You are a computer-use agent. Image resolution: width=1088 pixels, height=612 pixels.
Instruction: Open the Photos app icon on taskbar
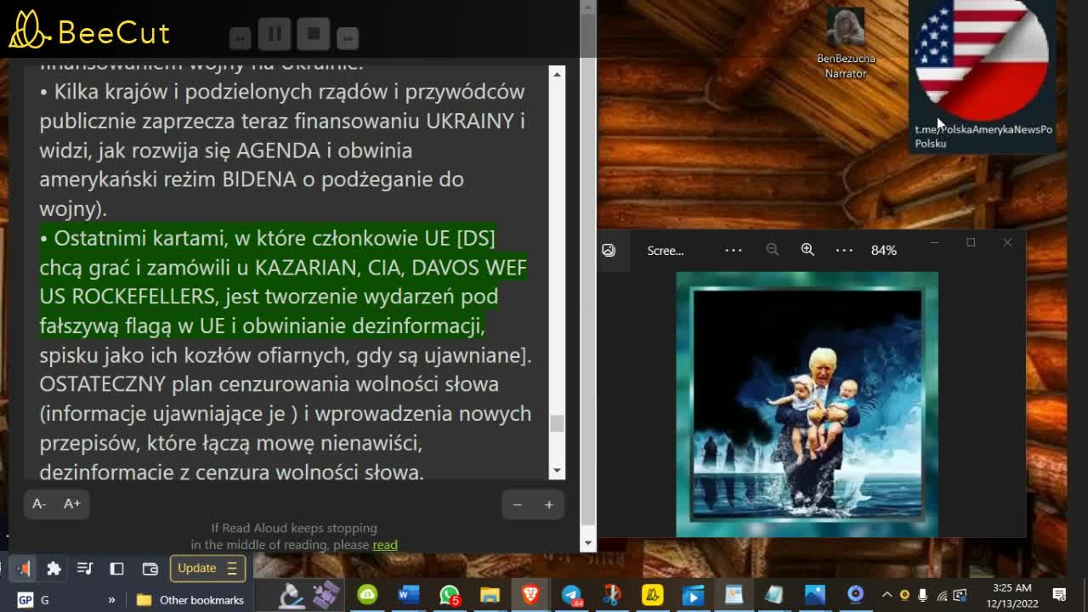click(x=814, y=595)
